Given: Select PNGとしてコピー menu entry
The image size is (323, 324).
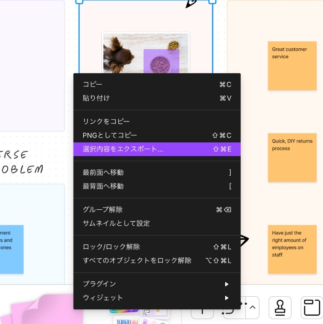Looking at the screenshot, I should pyautogui.click(x=157, y=135).
